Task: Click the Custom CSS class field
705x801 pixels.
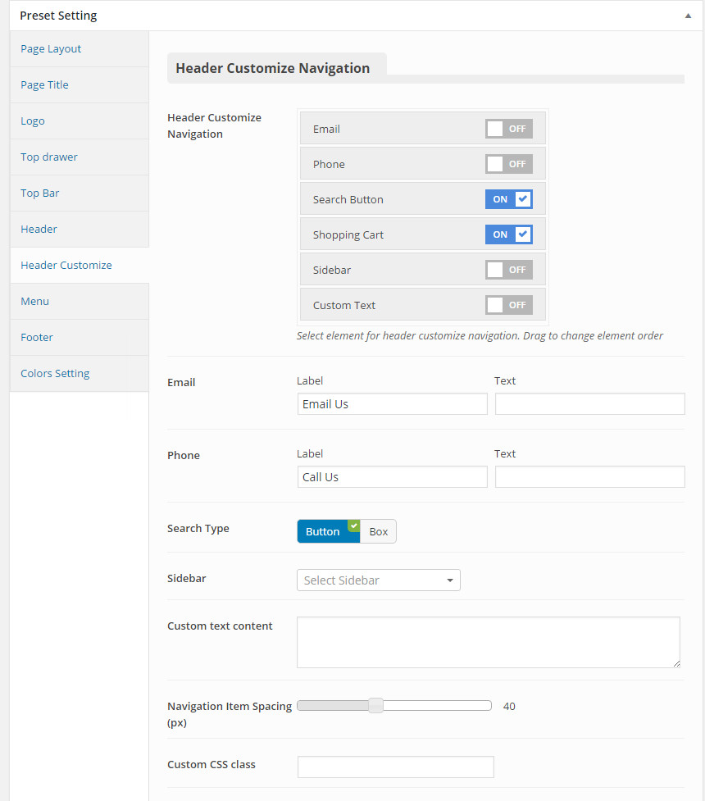Action: click(396, 767)
